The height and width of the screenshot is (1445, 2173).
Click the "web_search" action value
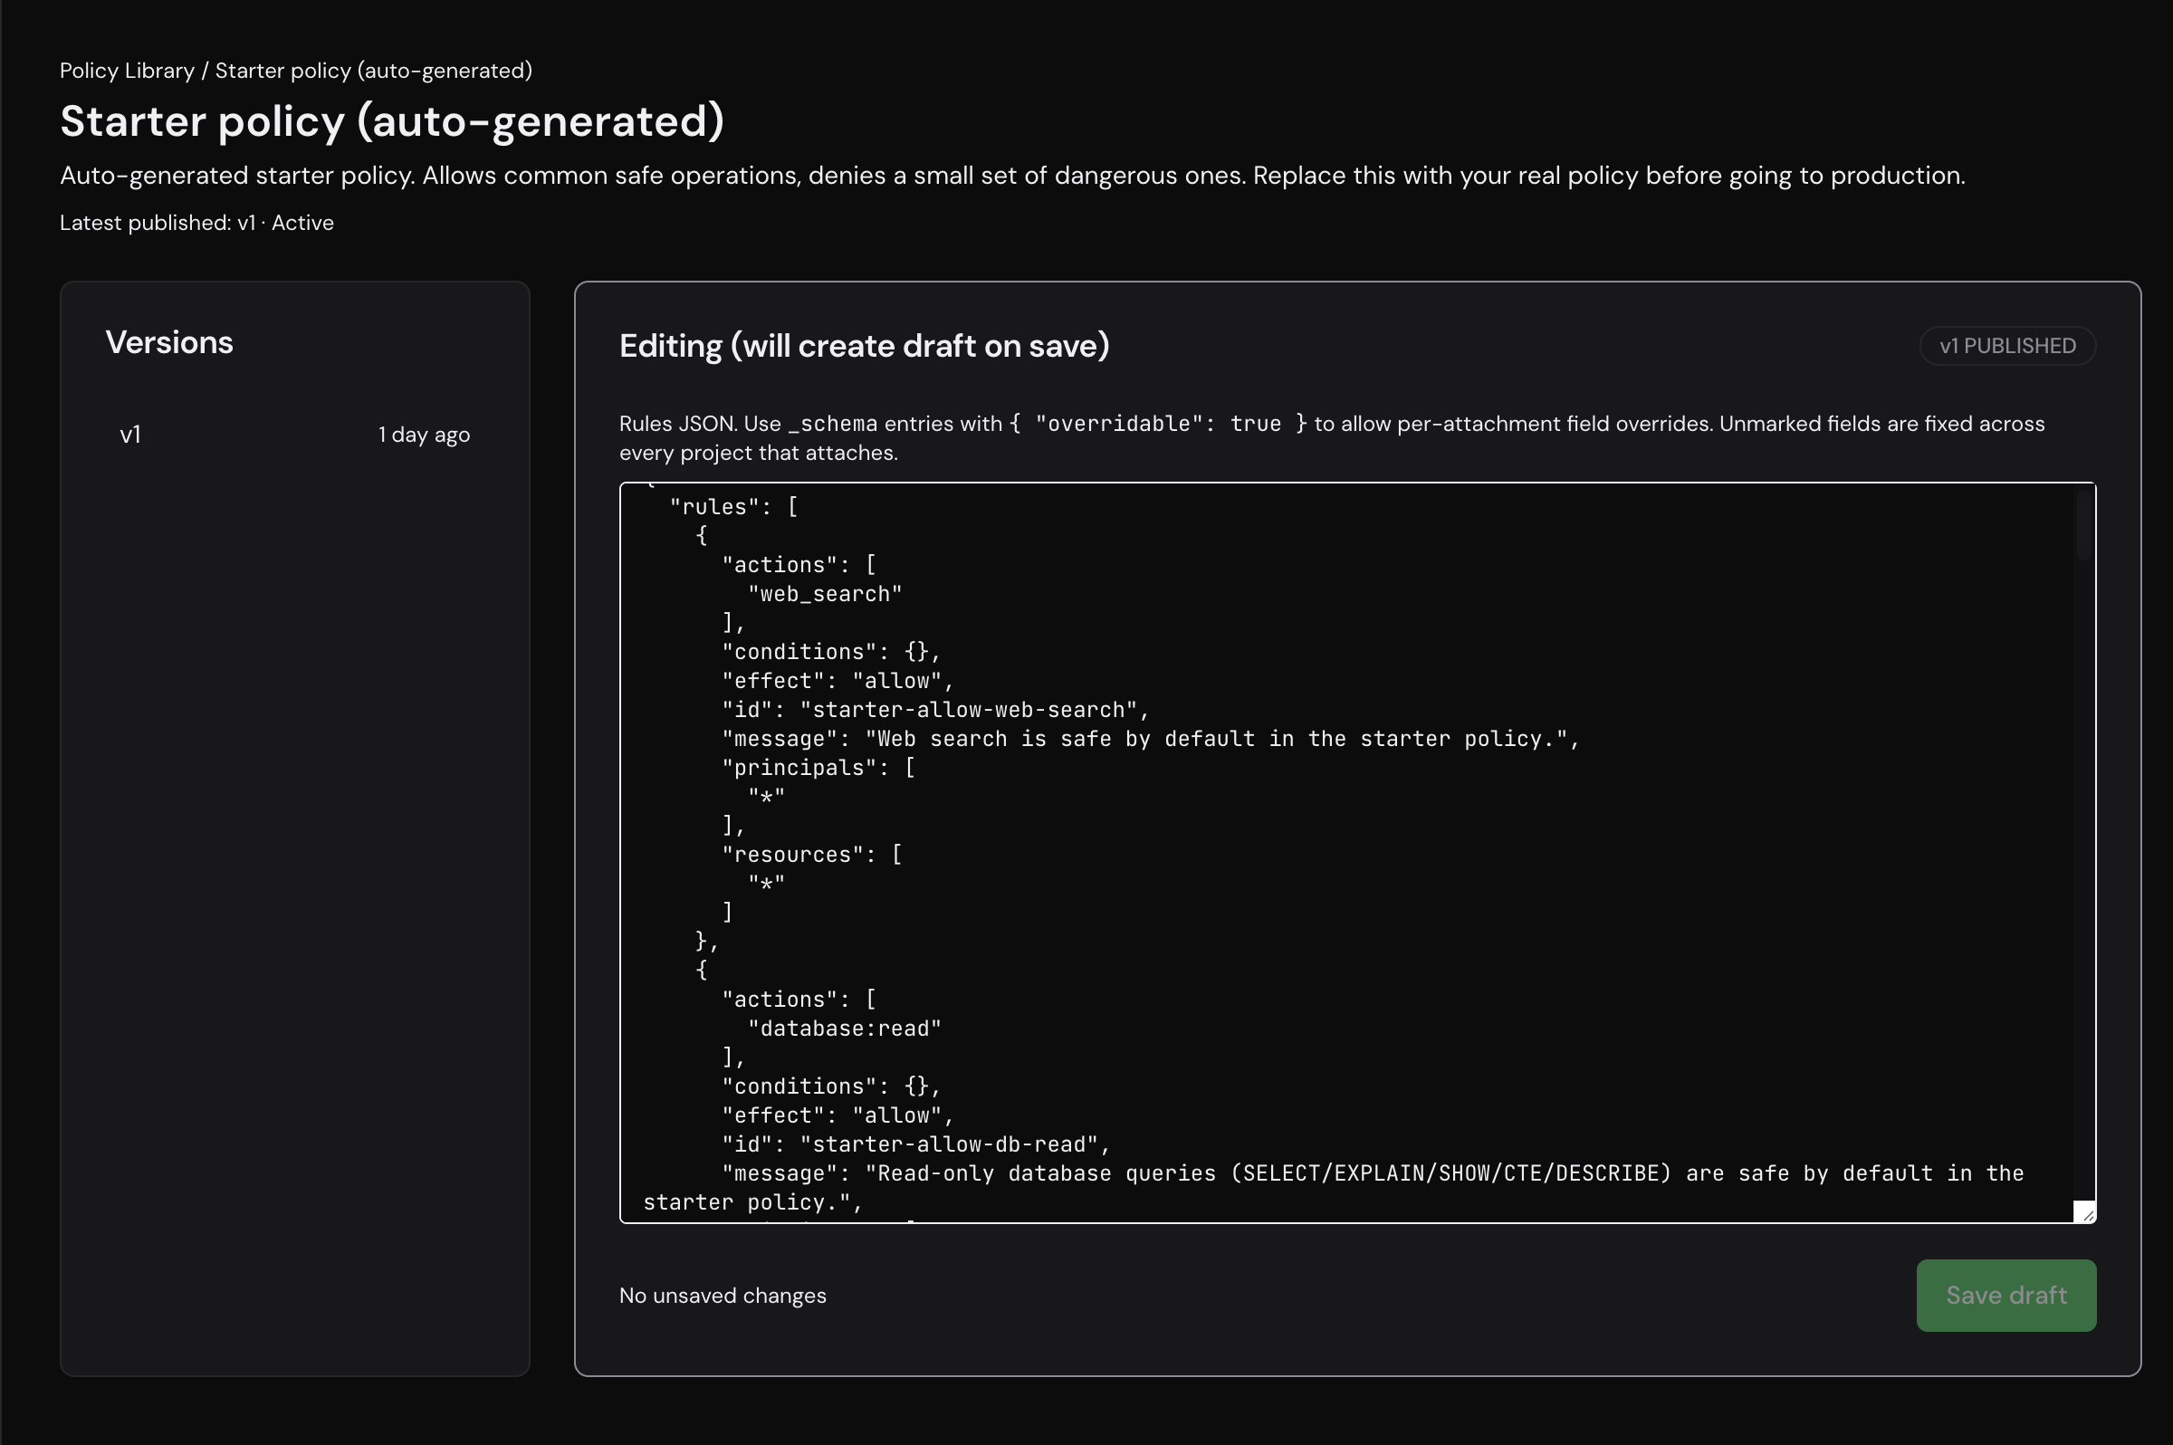(x=825, y=595)
